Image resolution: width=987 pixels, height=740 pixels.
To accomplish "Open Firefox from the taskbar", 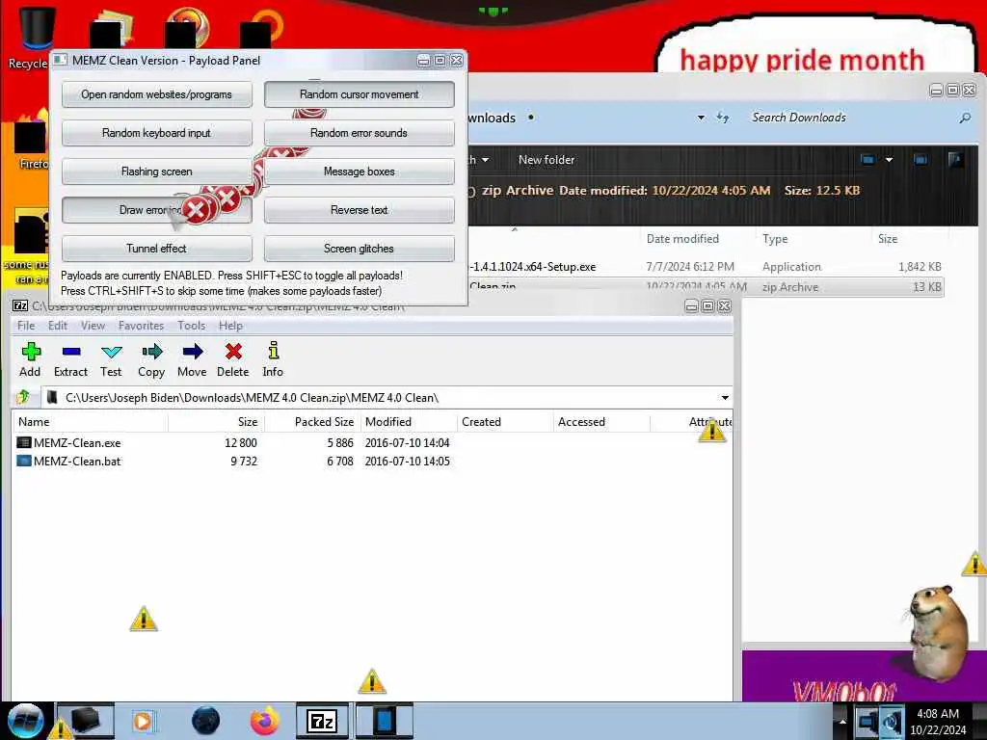I will [x=264, y=721].
